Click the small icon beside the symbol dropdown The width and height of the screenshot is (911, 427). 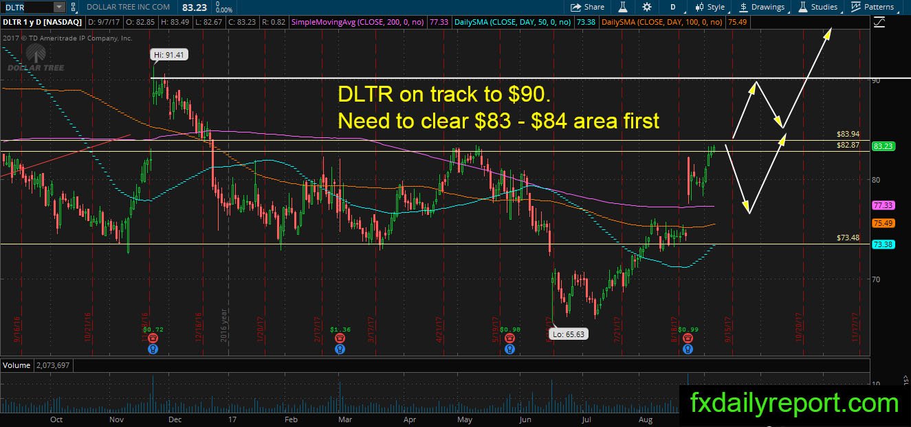[74, 7]
